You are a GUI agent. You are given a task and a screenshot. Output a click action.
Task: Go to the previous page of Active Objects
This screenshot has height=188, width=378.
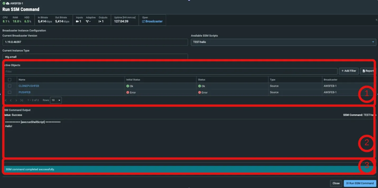coord(11,100)
